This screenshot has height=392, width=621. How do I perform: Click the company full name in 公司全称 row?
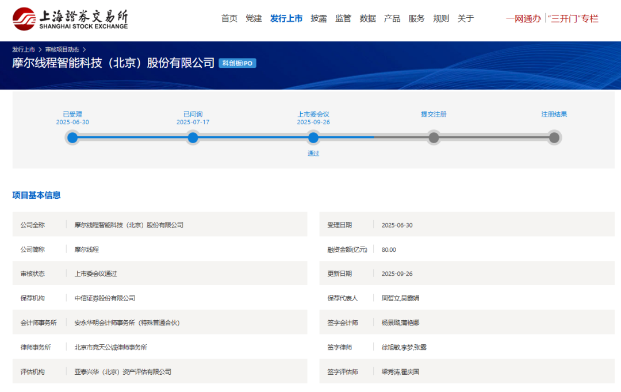pyautogui.click(x=129, y=225)
